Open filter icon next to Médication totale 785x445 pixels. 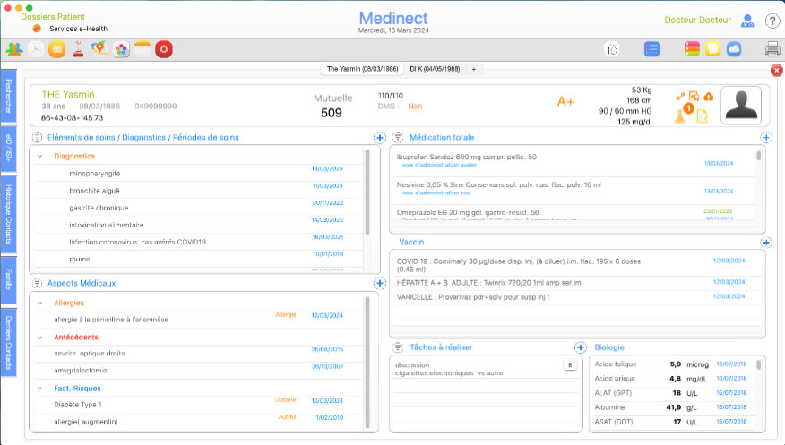click(398, 137)
